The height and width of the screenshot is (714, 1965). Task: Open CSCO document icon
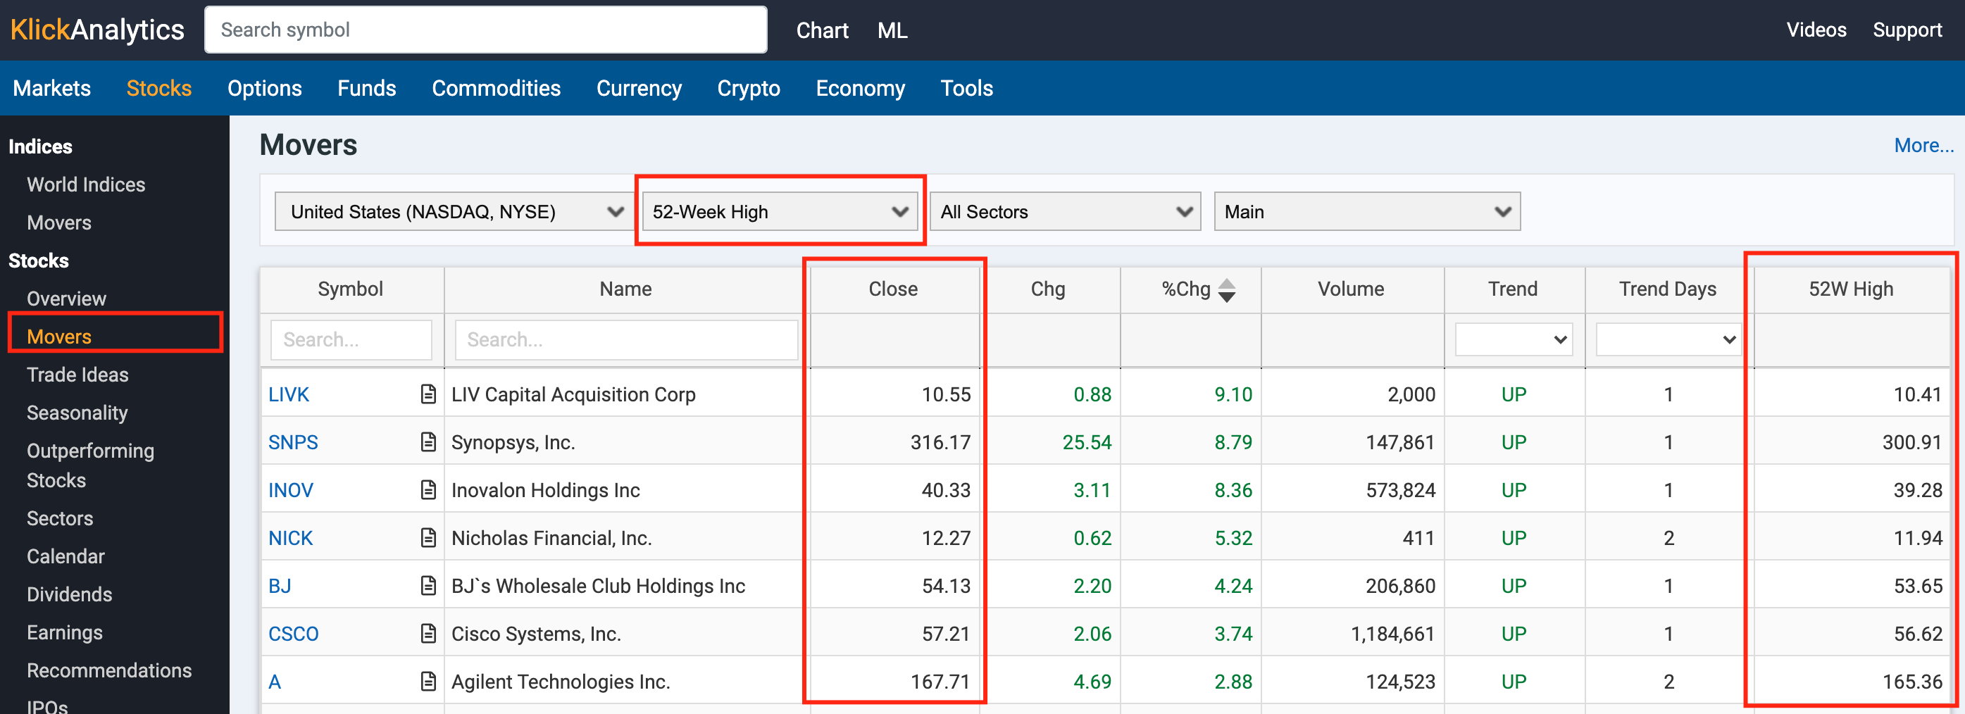(x=428, y=633)
